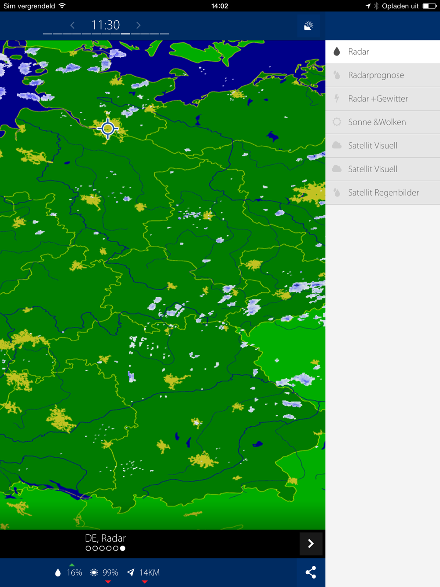Tap the Bluetooth status icon
The height and width of the screenshot is (587, 440).
pos(376,6)
